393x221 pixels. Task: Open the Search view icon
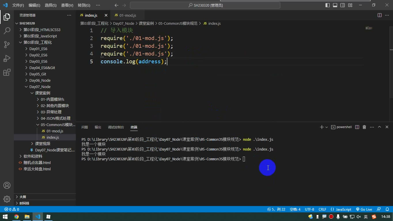(x=7, y=31)
